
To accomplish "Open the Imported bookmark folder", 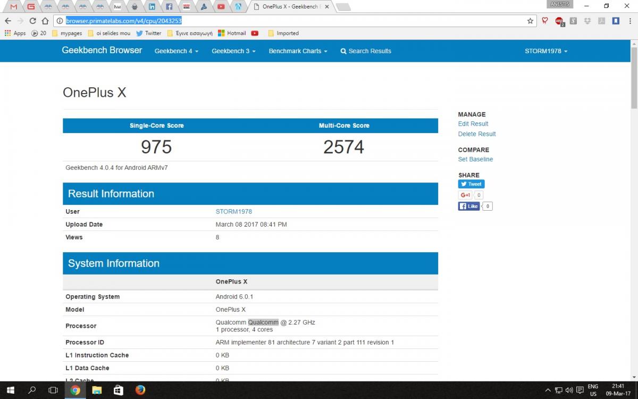I will coord(283,33).
